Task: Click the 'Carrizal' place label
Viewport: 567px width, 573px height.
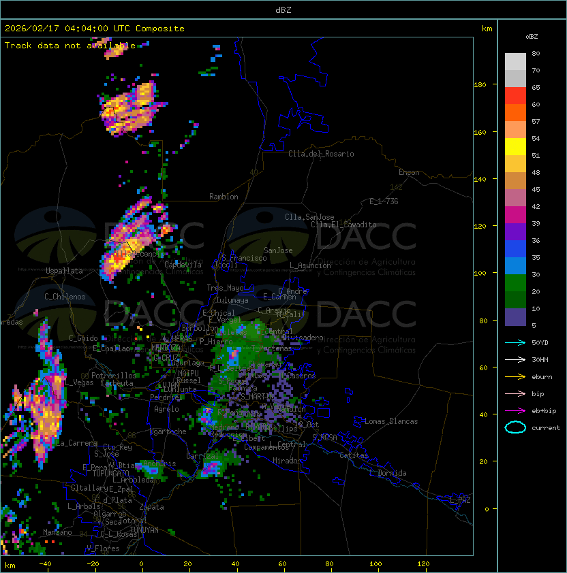Action: [x=202, y=456]
